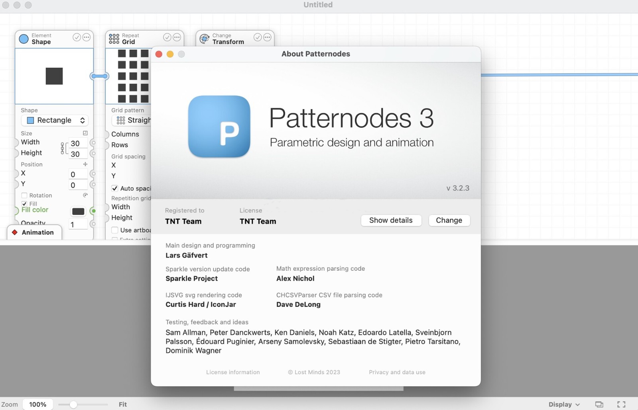Click the Position Y value field
638x410 pixels.
pos(78,185)
